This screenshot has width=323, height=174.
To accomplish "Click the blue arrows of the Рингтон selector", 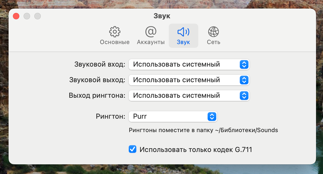I will (x=212, y=117).
